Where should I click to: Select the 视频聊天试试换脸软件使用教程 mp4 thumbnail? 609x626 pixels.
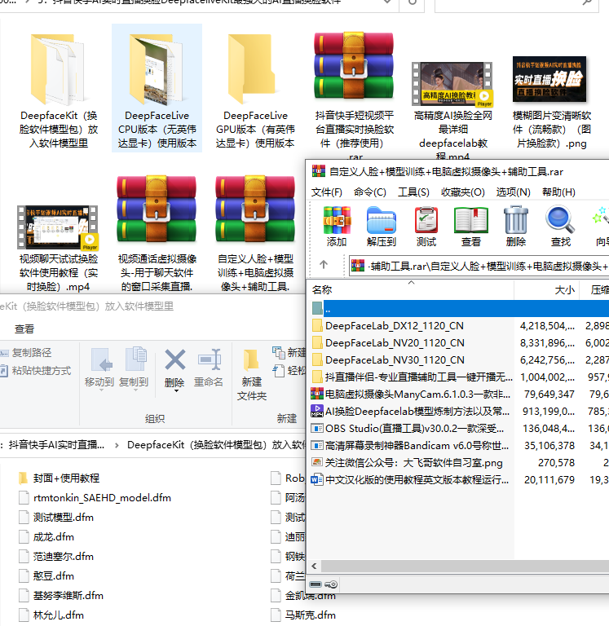[59, 227]
